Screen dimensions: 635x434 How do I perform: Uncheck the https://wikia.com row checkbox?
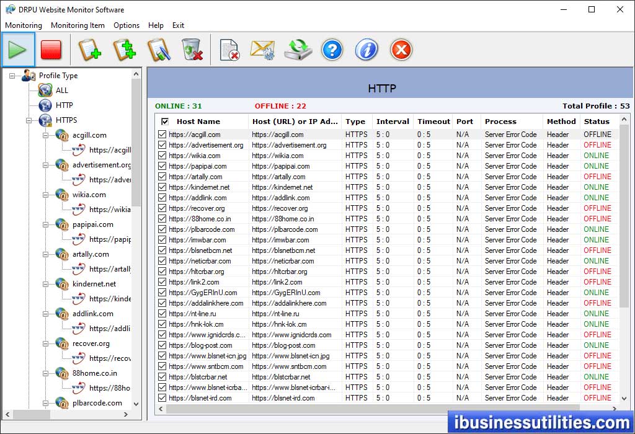(162, 156)
